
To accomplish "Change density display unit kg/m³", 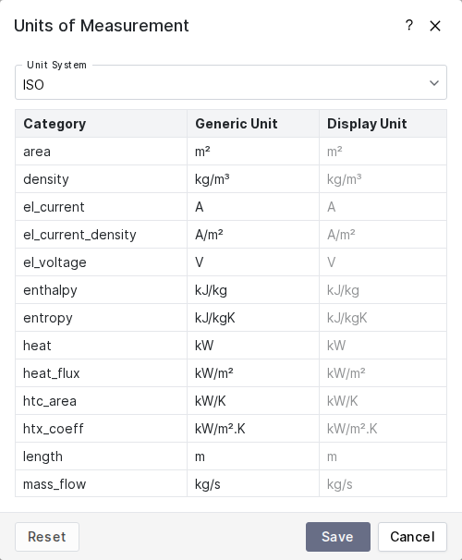I will (383, 179).
